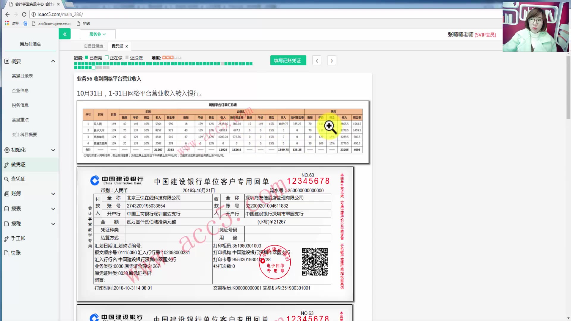Screen dimensions: 571x321
Task: Open the 服务业 industry dropdown
Action: pos(98,34)
